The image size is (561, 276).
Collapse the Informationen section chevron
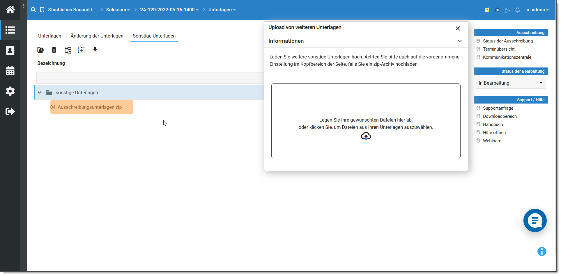tap(460, 41)
